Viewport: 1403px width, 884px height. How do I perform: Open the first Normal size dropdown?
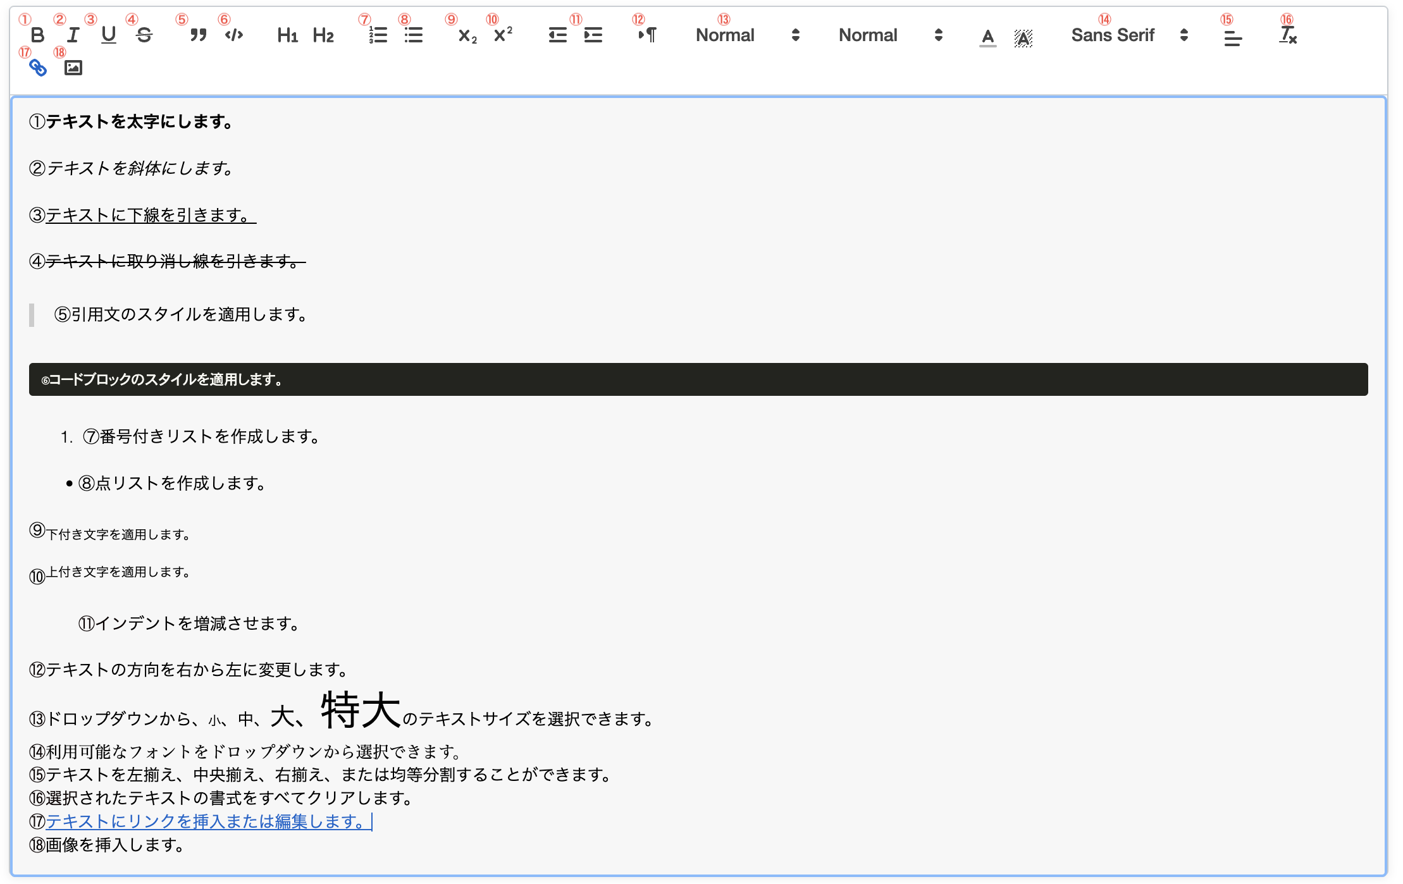click(748, 35)
